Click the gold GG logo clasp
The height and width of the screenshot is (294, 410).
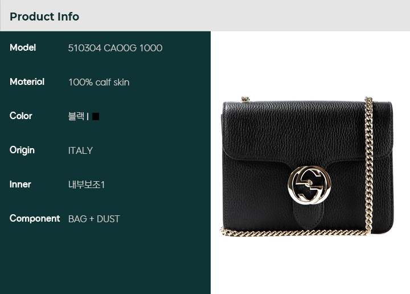click(x=309, y=185)
